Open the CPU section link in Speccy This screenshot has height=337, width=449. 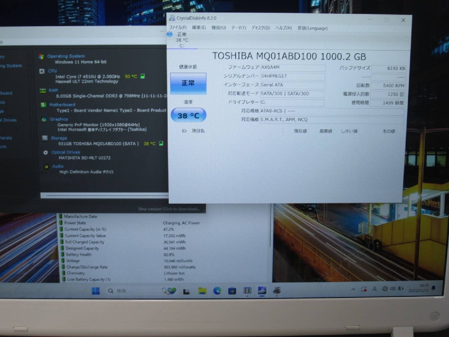(52, 71)
